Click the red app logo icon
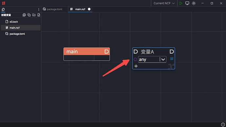The image size is (226, 127). (4, 3)
